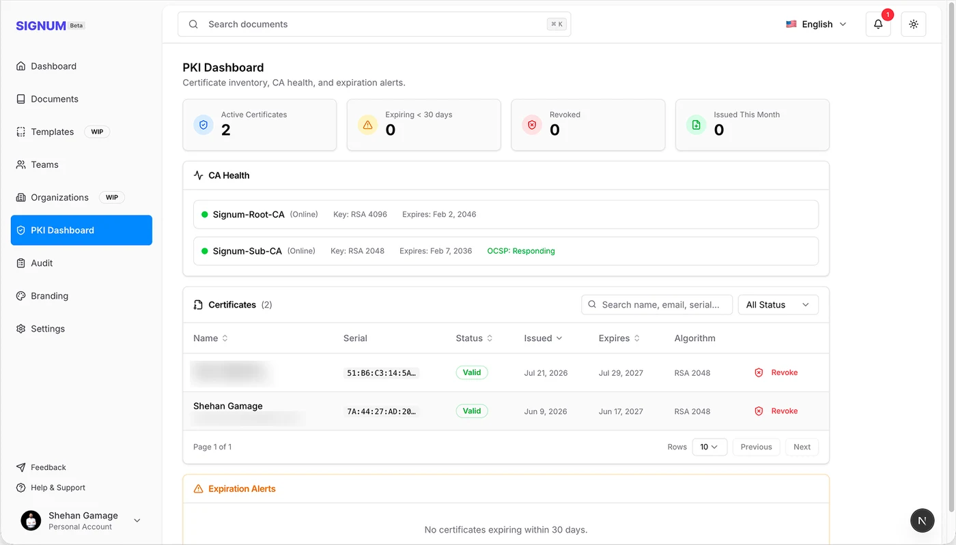The height and width of the screenshot is (545, 956).
Task: Sort certificates by Status column
Action: point(474,338)
